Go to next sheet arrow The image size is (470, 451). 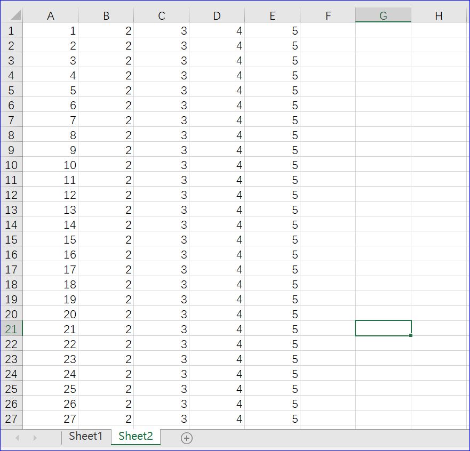click(35, 438)
